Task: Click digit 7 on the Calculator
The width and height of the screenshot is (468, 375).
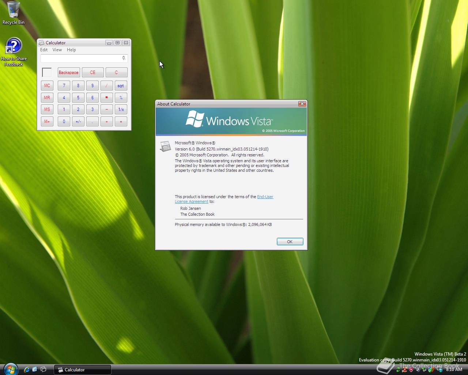Action: point(64,86)
